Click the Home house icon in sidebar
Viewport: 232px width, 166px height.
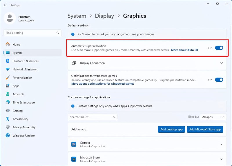[x=8, y=44]
